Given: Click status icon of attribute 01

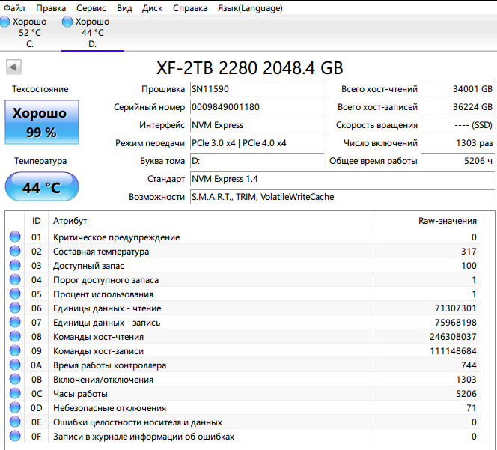Looking at the screenshot, I should tap(15, 237).
